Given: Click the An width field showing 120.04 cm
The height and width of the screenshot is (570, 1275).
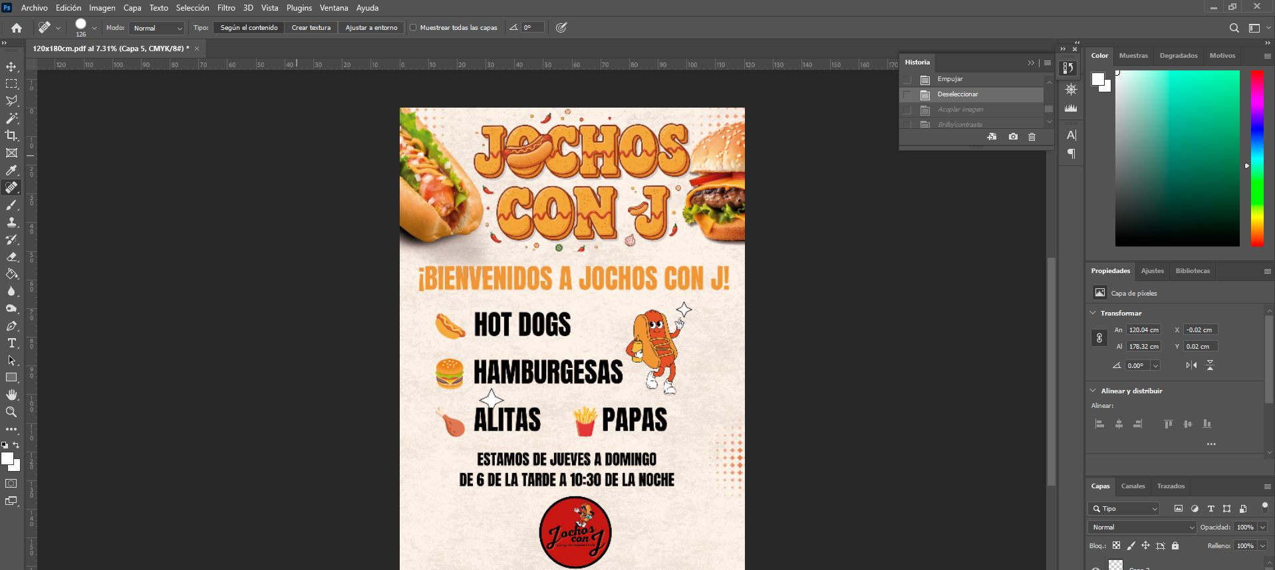Looking at the screenshot, I should (x=1144, y=330).
